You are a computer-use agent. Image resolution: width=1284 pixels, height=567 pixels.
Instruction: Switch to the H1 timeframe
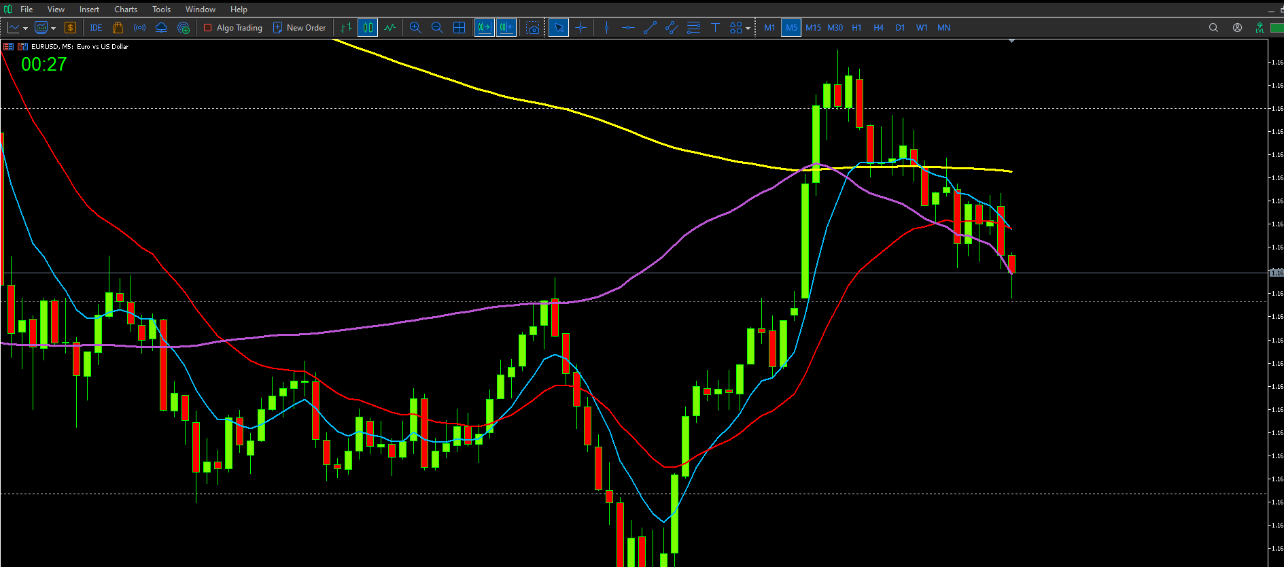coord(856,28)
